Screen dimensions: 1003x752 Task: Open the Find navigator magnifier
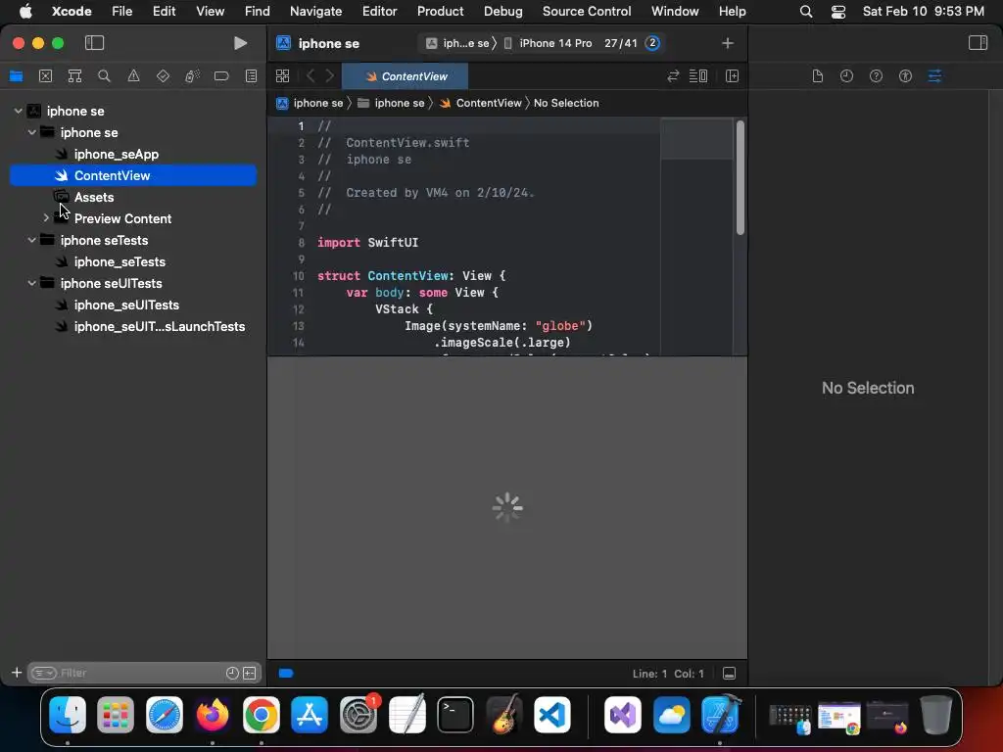[x=104, y=76]
